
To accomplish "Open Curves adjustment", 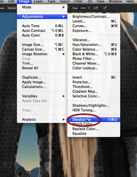I will point(94,26).
